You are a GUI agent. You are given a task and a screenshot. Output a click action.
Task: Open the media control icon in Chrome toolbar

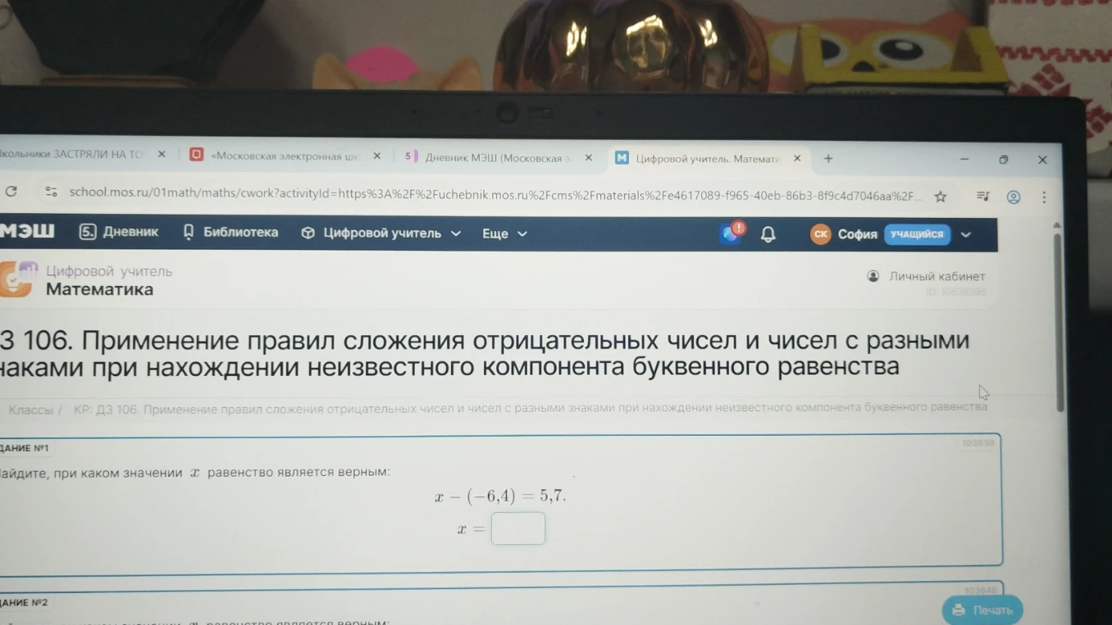(982, 197)
